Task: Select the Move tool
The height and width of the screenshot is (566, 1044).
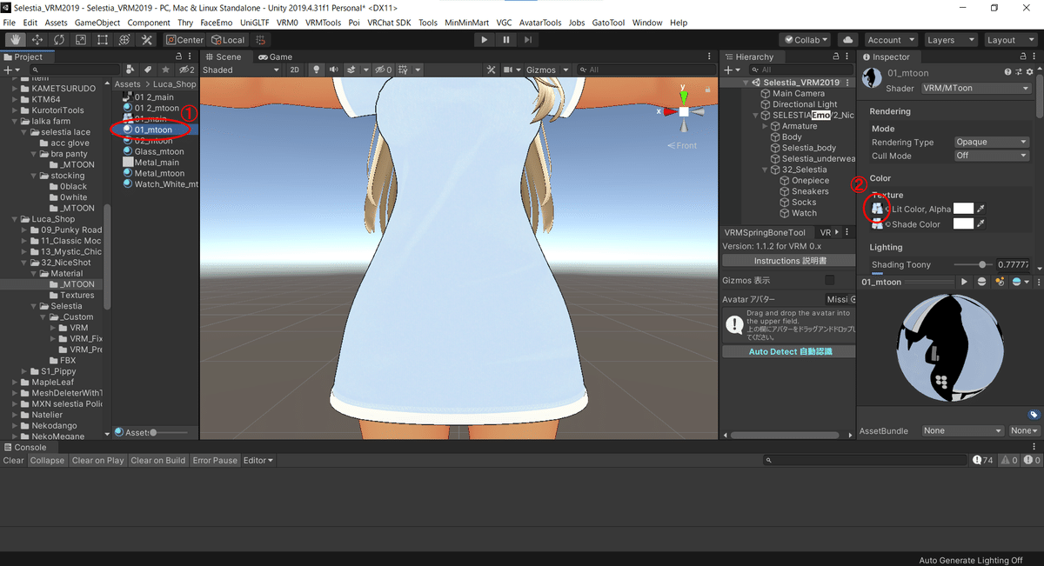Action: coord(37,40)
